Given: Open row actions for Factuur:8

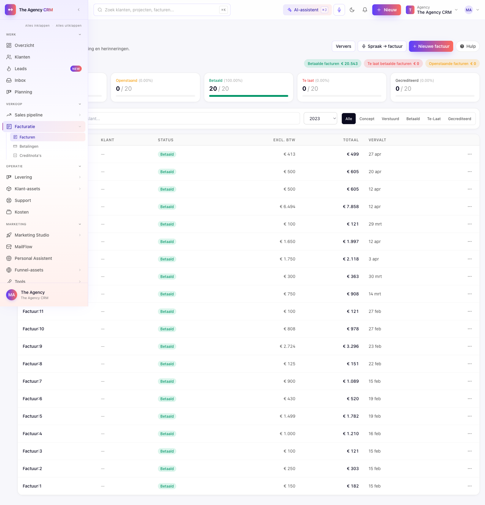Looking at the screenshot, I should (470, 364).
